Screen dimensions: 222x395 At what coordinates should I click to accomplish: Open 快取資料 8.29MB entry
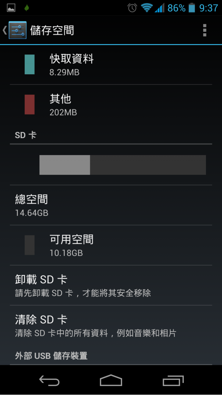(x=111, y=65)
